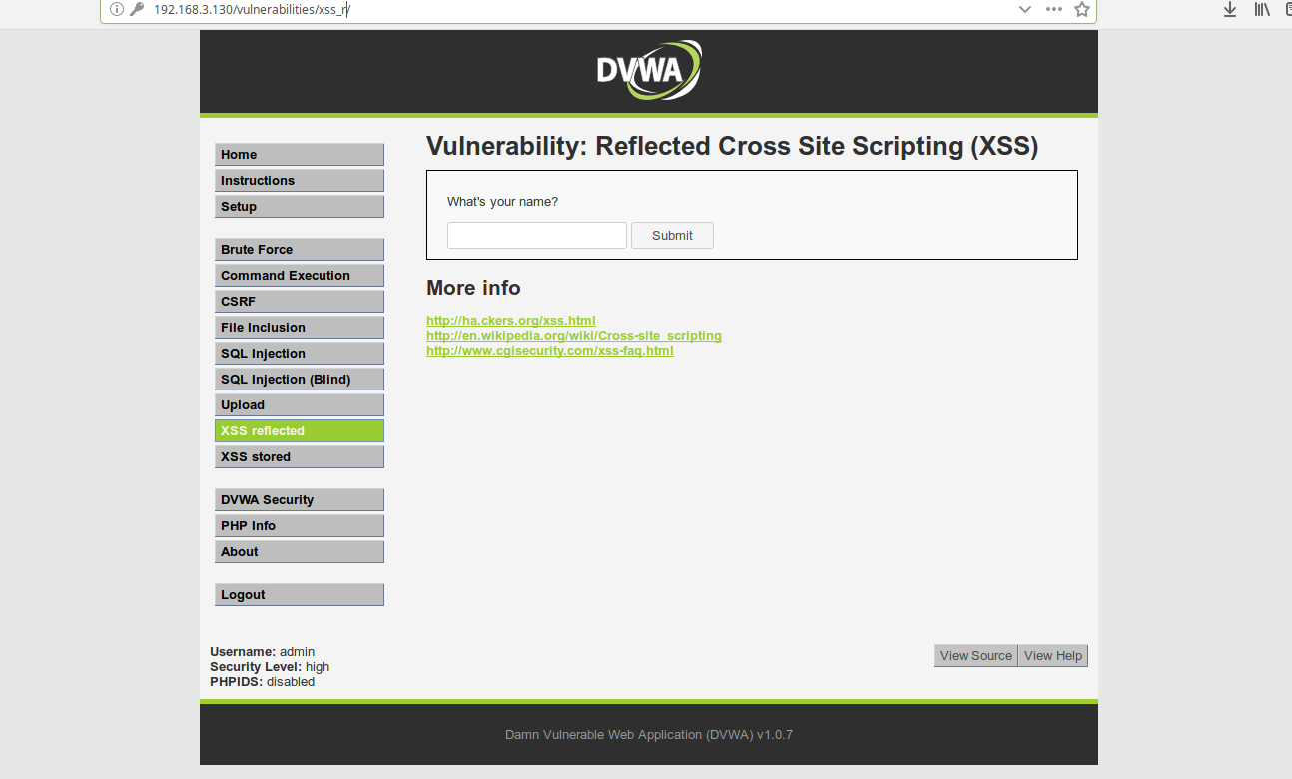Click the "PHPIDS: disabled" text
Screen dimensions: 1292x779
point(262,682)
